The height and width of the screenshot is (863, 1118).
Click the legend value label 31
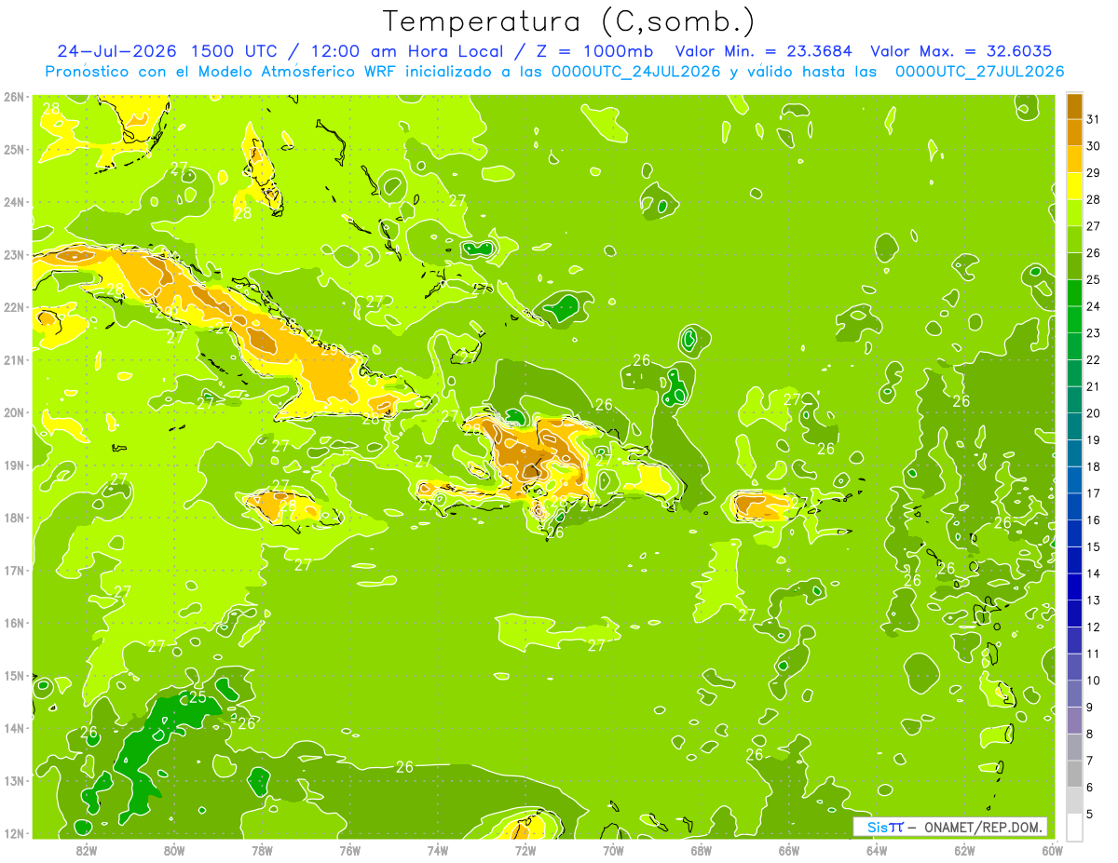coord(1094,119)
